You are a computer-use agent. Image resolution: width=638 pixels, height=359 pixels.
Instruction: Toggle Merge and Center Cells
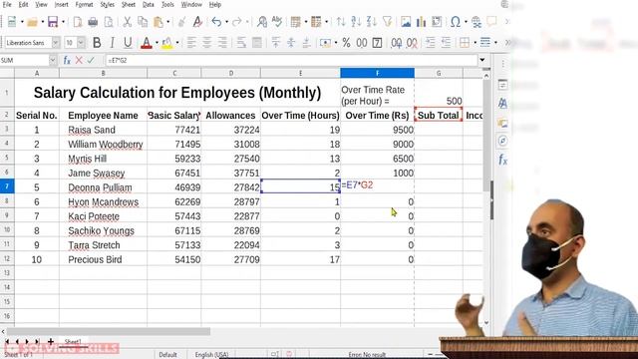coord(257,42)
